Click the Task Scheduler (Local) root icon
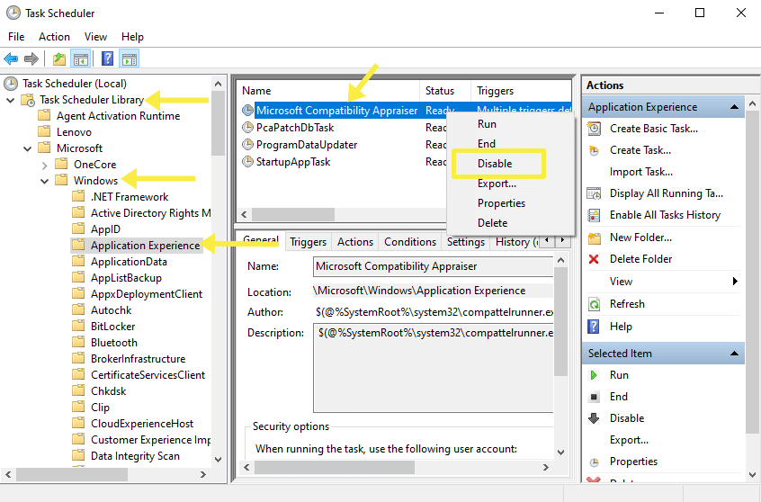The width and height of the screenshot is (761, 502). (11, 84)
